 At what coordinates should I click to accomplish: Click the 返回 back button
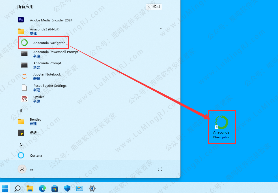pyautogui.click(x=154, y=6)
